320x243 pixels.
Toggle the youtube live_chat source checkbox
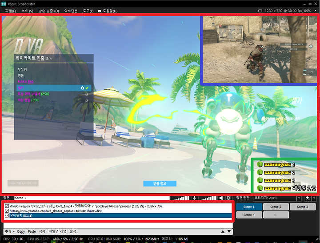click(x=7, y=211)
